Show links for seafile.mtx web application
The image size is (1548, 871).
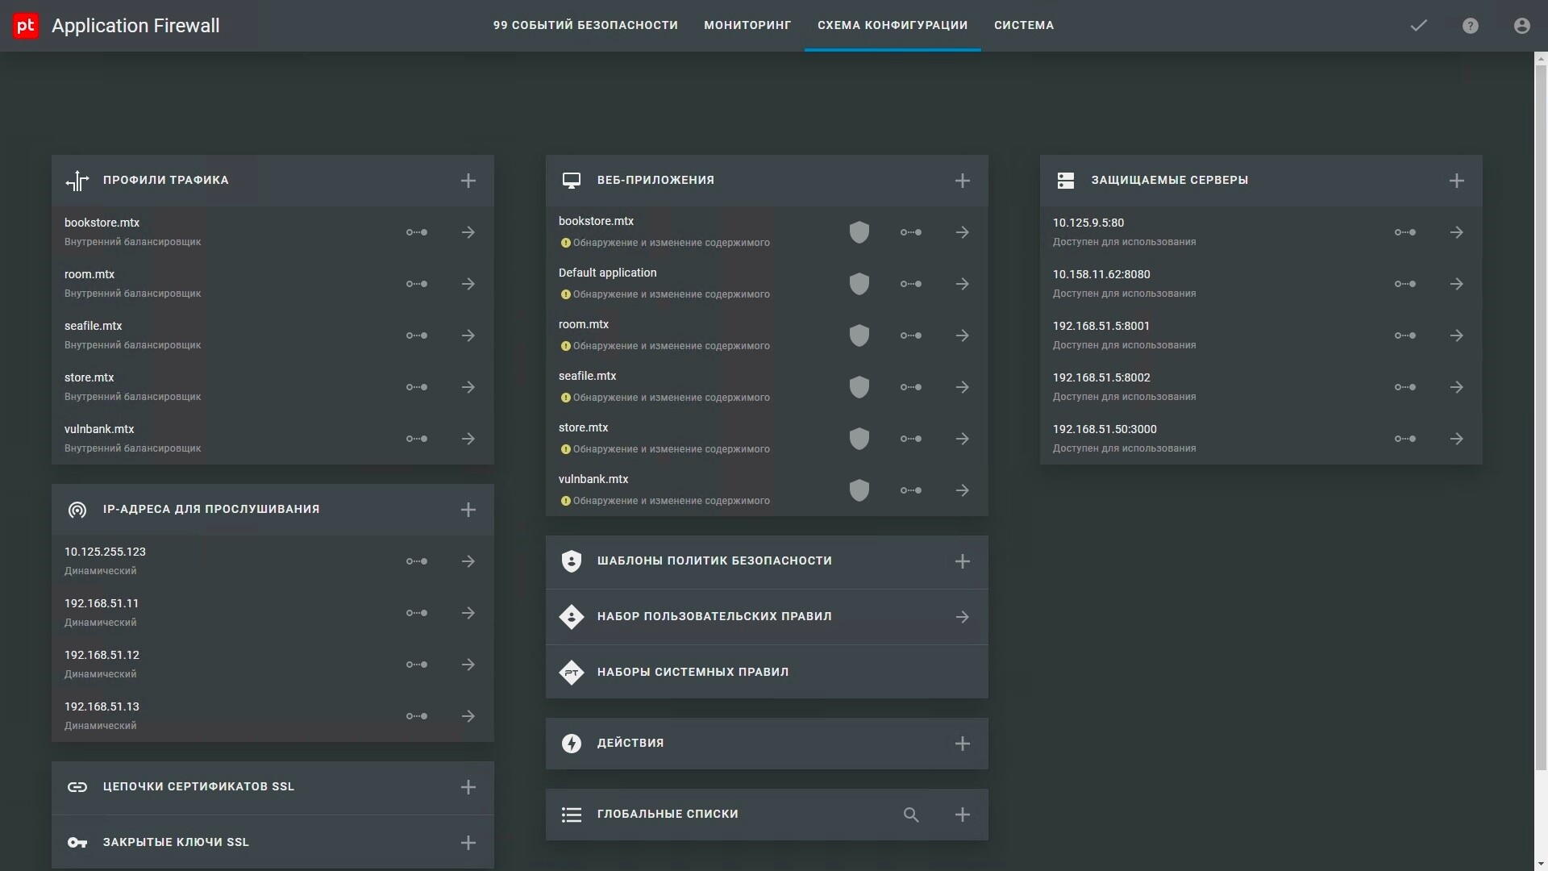[x=911, y=387]
